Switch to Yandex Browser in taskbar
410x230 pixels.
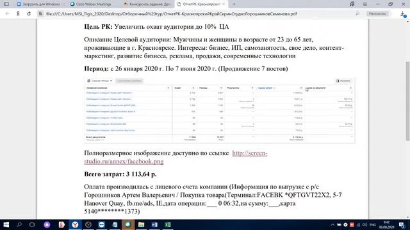(x=75, y=225)
